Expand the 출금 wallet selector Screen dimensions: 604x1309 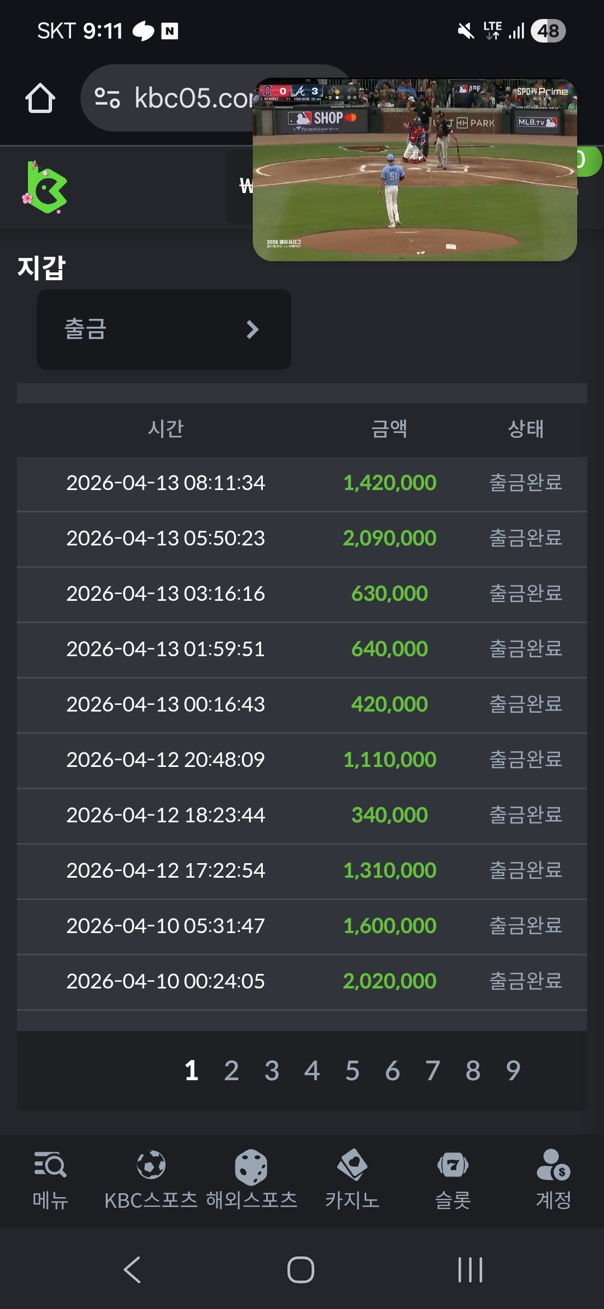pos(164,329)
